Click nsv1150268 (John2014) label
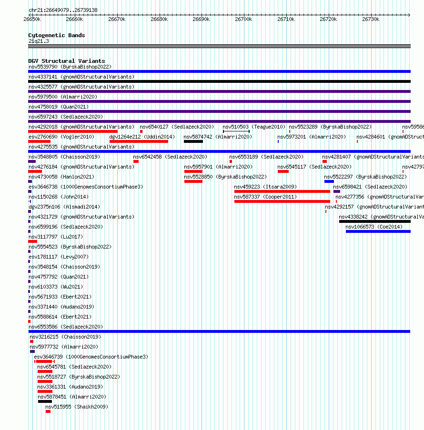The height and width of the screenshot is (430, 424). point(59,197)
